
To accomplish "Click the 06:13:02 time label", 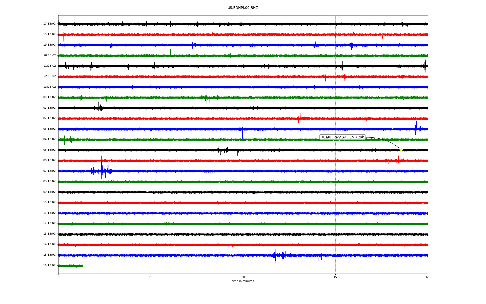I will (x=49, y=160).
